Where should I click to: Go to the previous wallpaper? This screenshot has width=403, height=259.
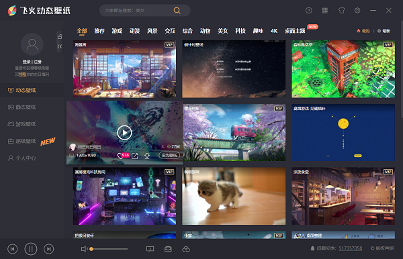click(x=13, y=249)
